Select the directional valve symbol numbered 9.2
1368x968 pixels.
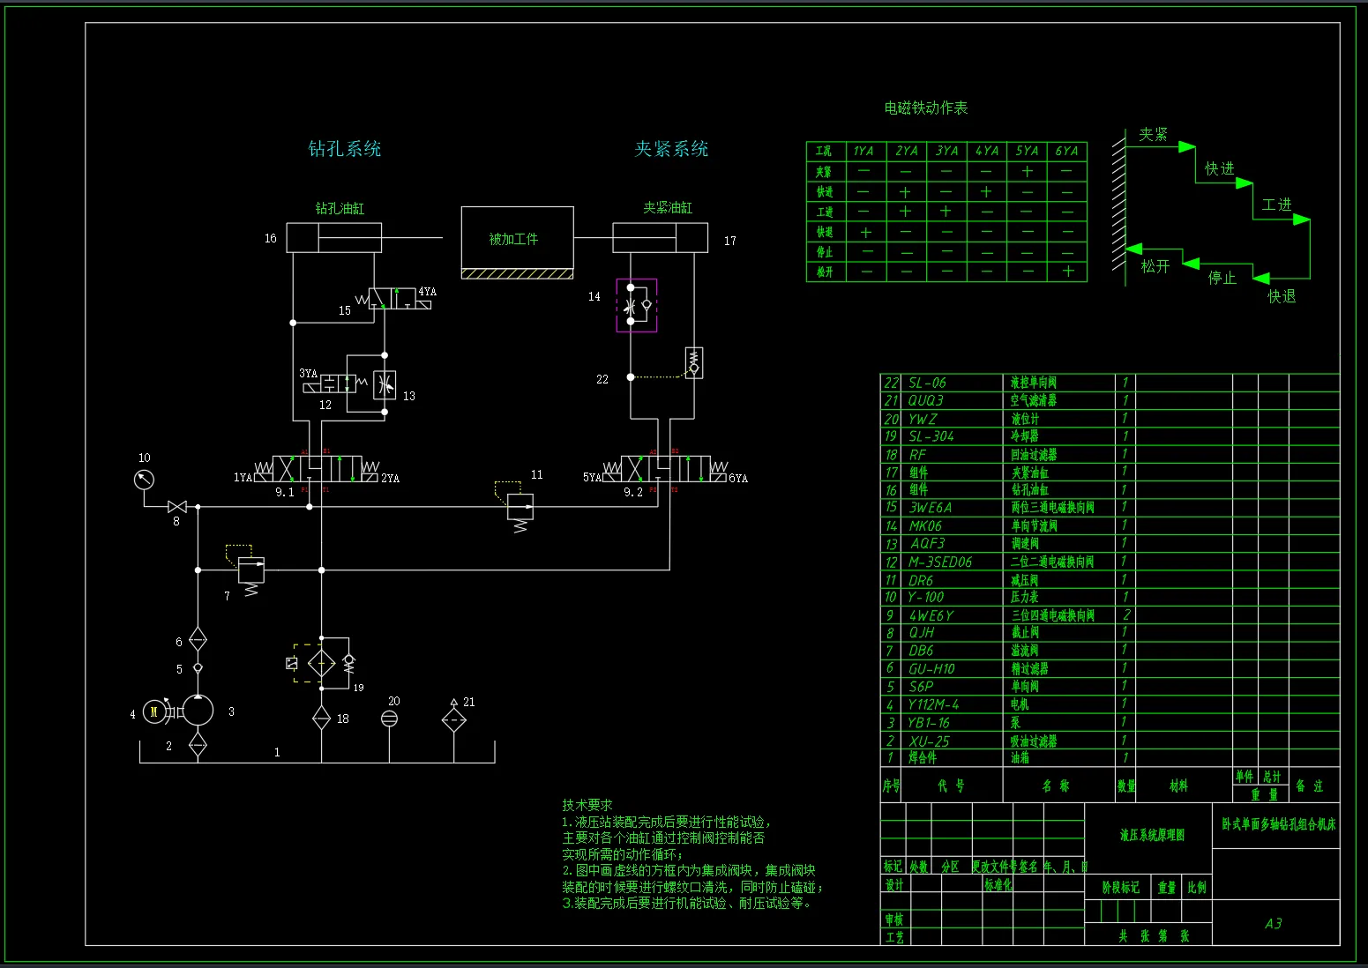pyautogui.click(x=666, y=468)
